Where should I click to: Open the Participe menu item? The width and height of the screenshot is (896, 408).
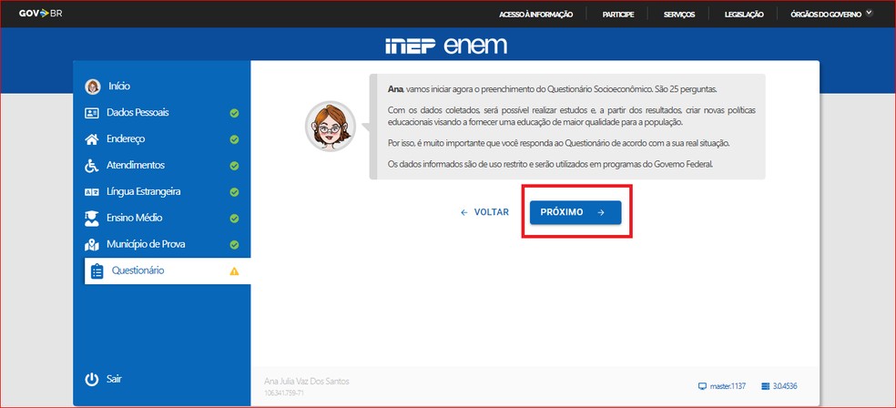coord(617,15)
